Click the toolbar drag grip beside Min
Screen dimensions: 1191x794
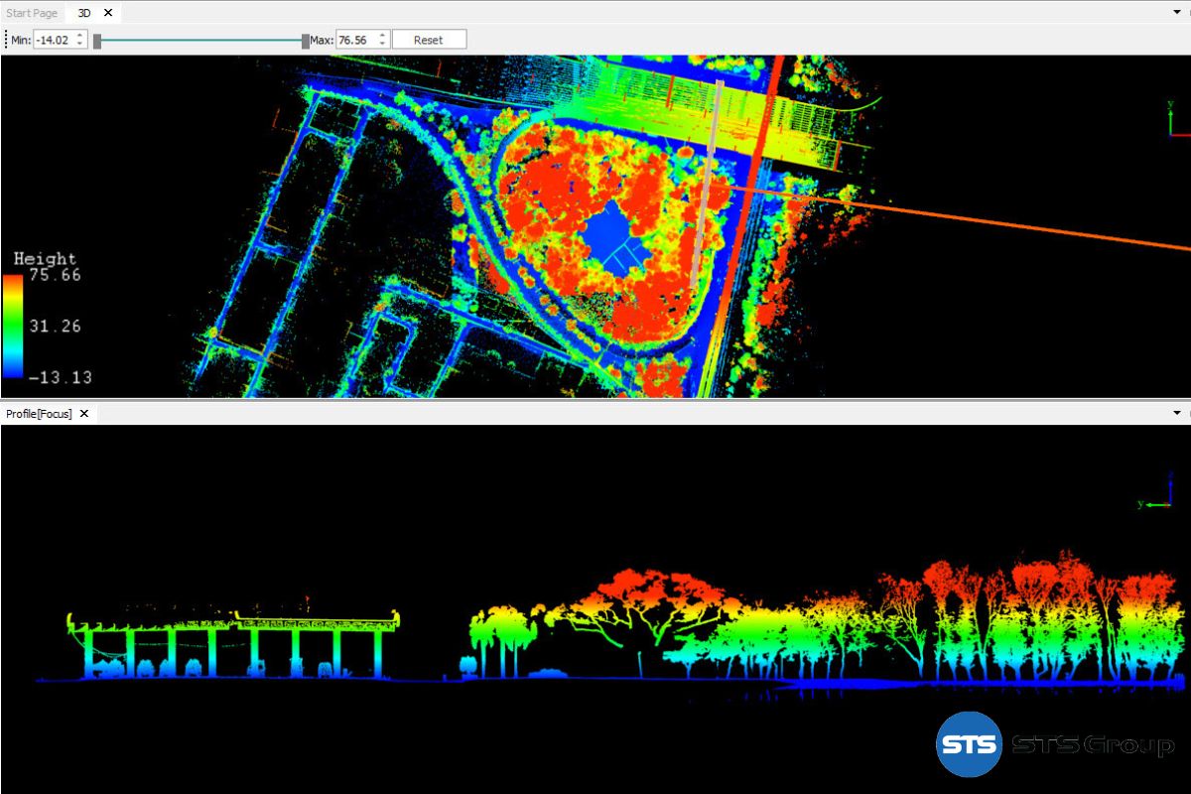6,40
